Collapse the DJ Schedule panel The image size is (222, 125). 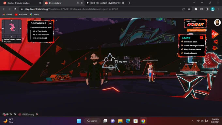50,23
